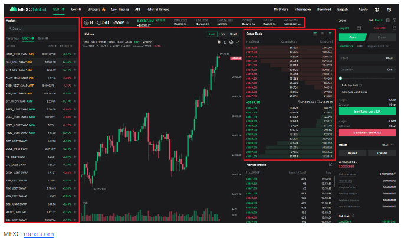Screen dimensions: 404x238
Task: Open Market Trades expand icon
Action: click(x=330, y=165)
